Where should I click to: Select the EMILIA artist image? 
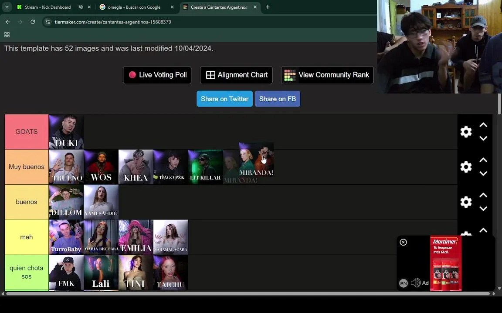click(136, 237)
